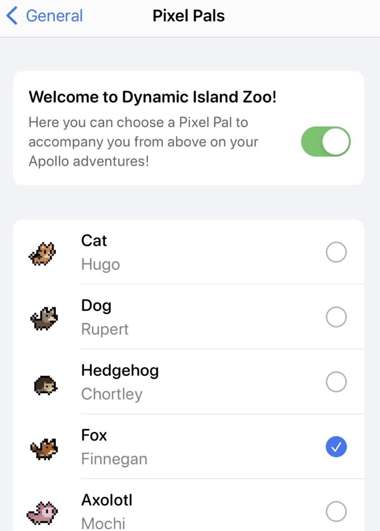Select the Hedgehog radio button

coord(336,382)
